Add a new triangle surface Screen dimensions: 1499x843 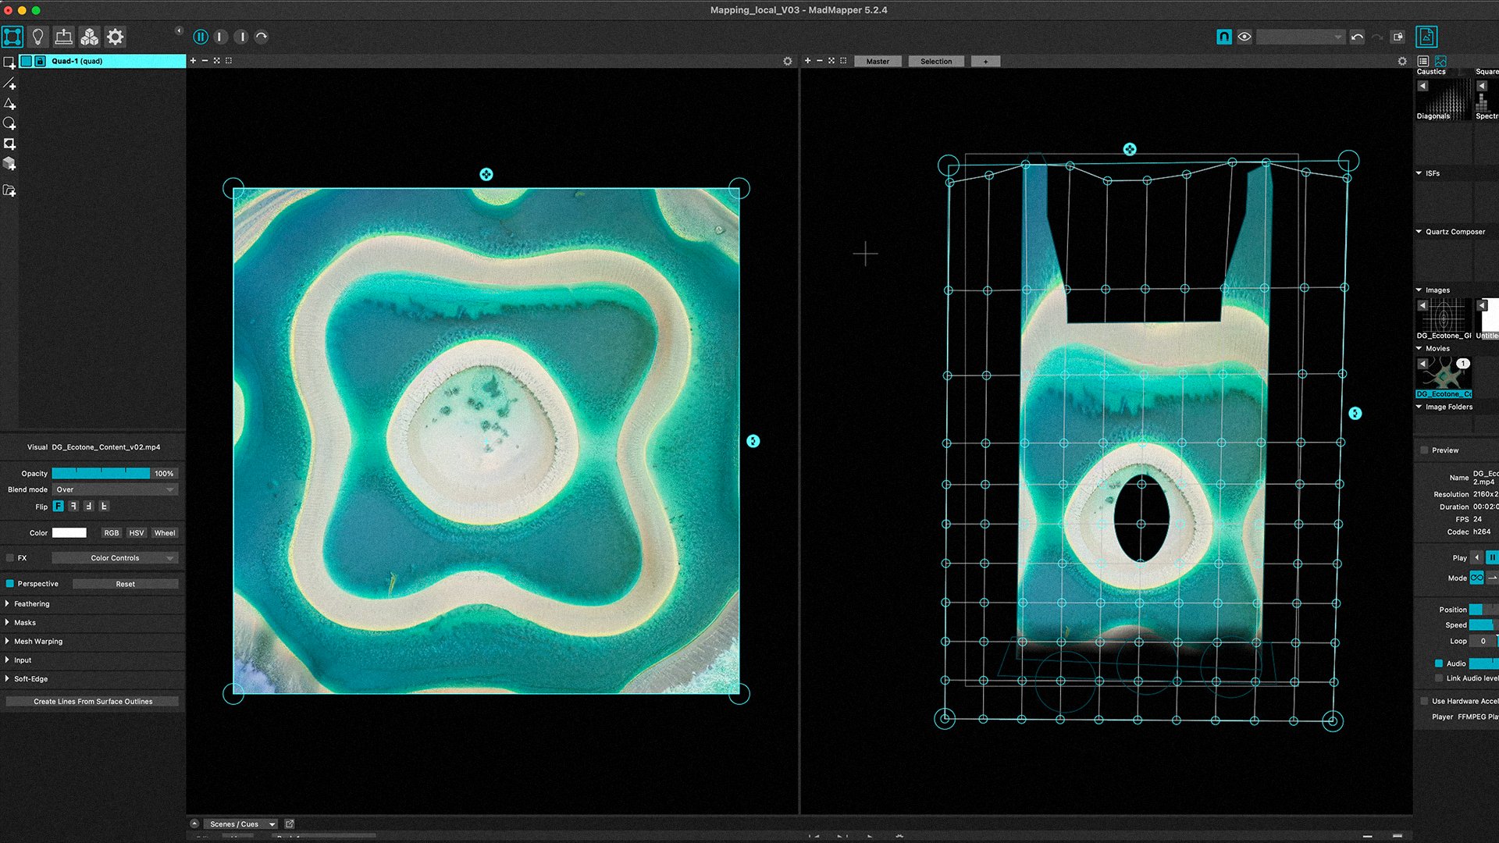[9, 103]
